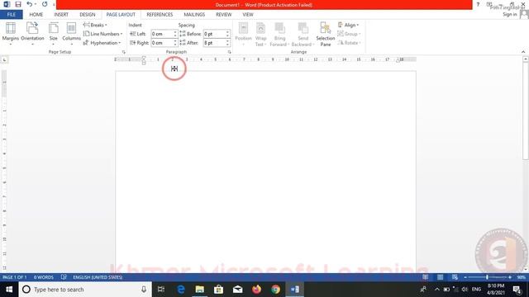Click the PAGE 1 OF 1 status indicator

[15, 277]
